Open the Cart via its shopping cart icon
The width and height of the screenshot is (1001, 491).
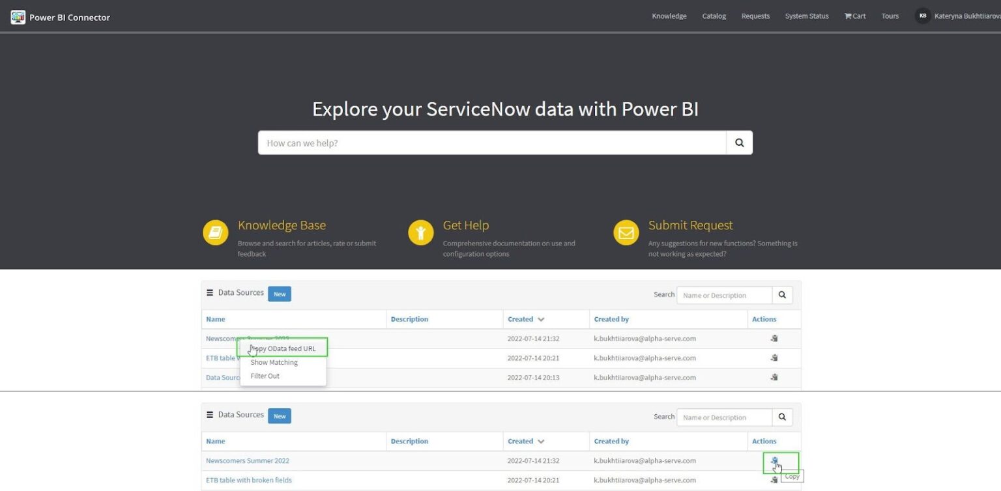click(x=847, y=16)
